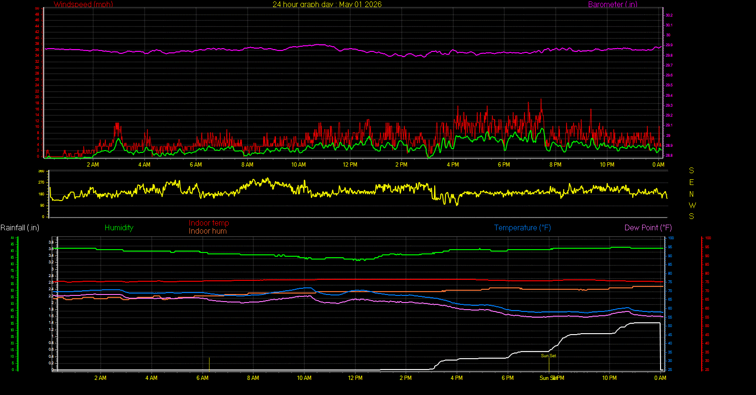Click '6 PM' on the windspeed graph axis
Screen dimensions: 756x395
[x=504, y=165]
